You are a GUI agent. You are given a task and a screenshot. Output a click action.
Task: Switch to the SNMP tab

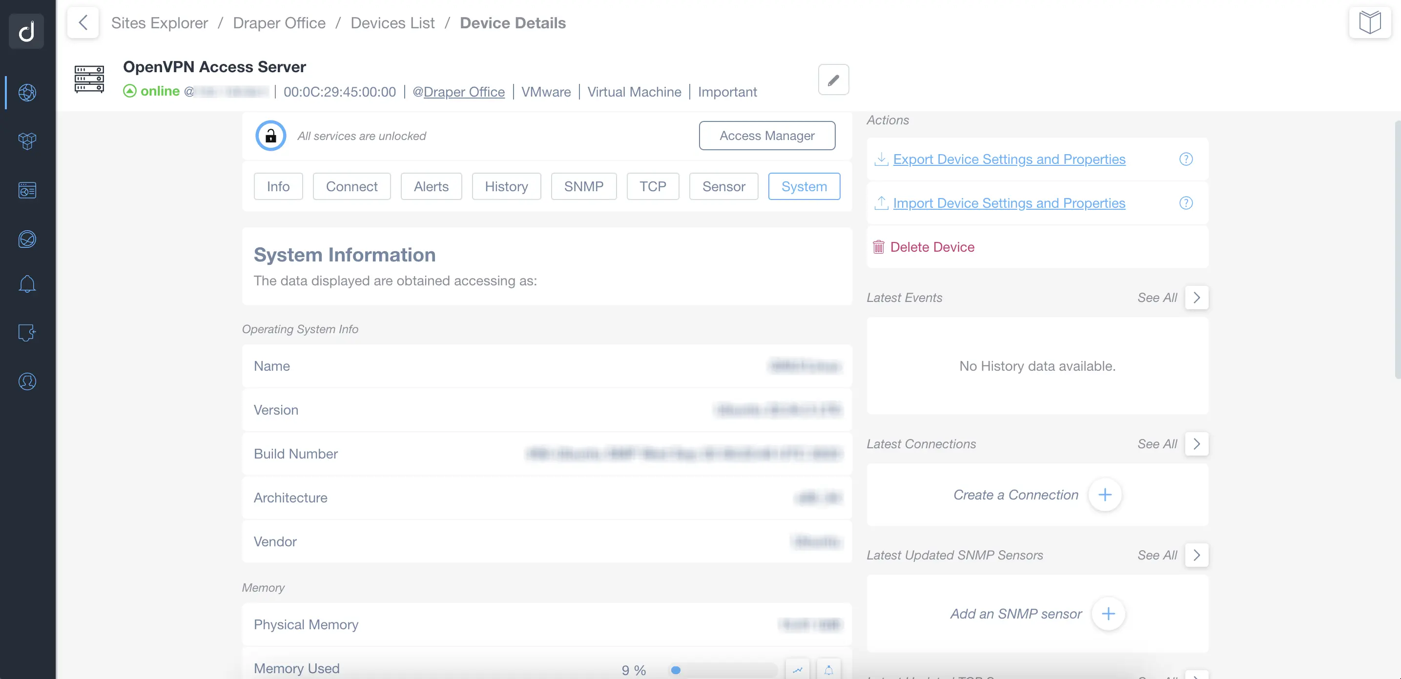pyautogui.click(x=583, y=186)
